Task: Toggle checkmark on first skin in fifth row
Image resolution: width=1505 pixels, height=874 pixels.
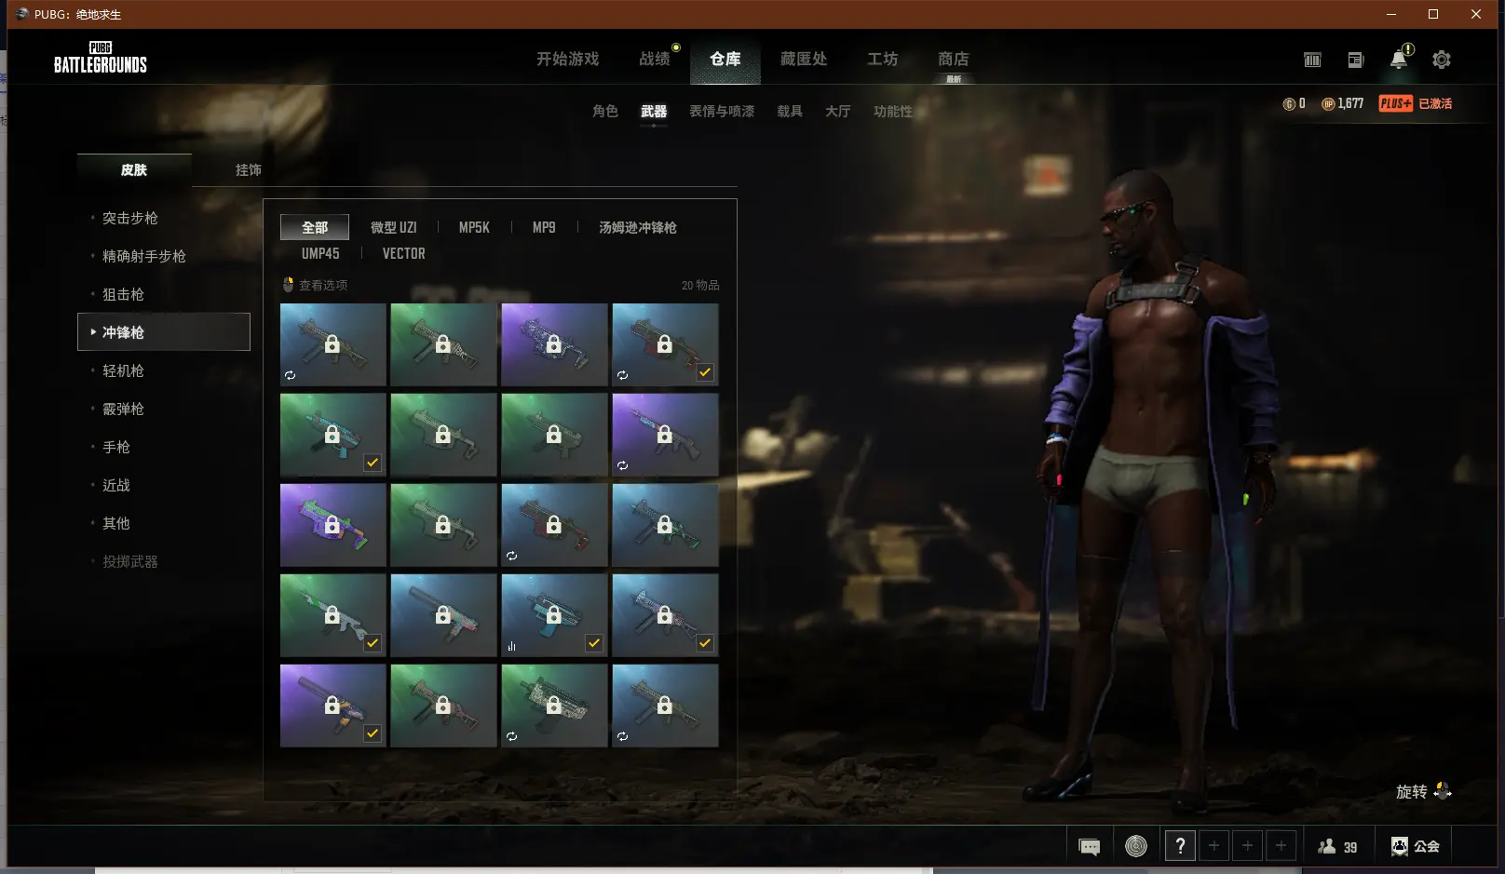Action: [373, 733]
